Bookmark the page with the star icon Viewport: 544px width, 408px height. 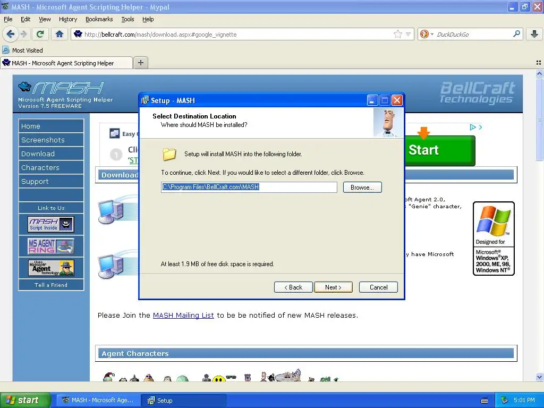tap(397, 34)
